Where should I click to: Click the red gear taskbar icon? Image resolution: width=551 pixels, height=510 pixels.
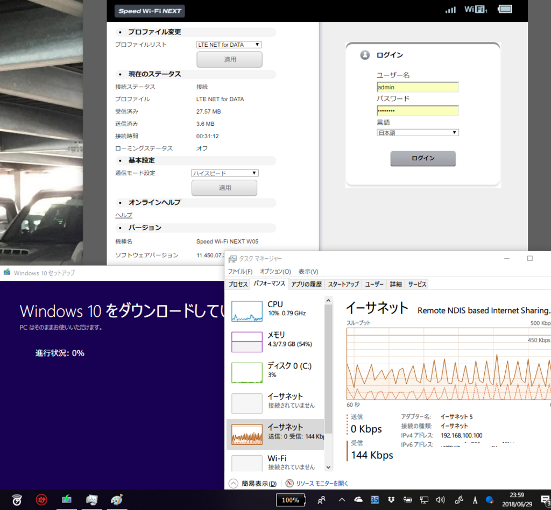point(41,499)
